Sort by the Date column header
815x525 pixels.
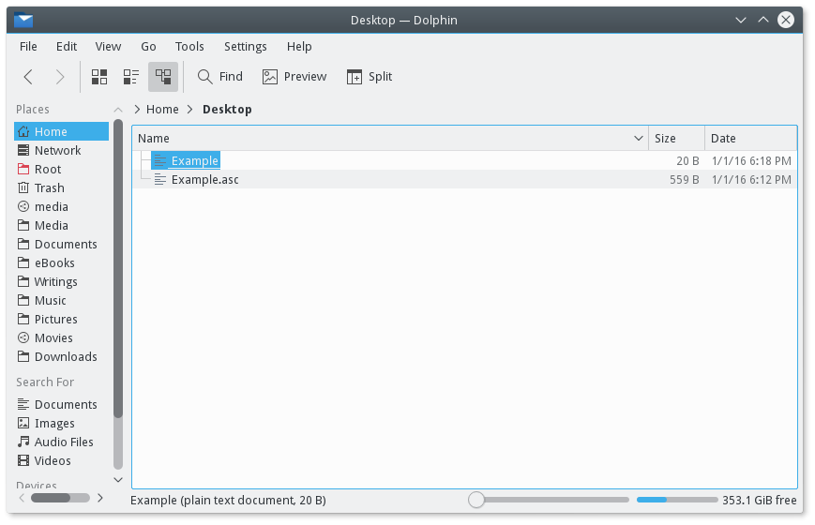click(750, 138)
